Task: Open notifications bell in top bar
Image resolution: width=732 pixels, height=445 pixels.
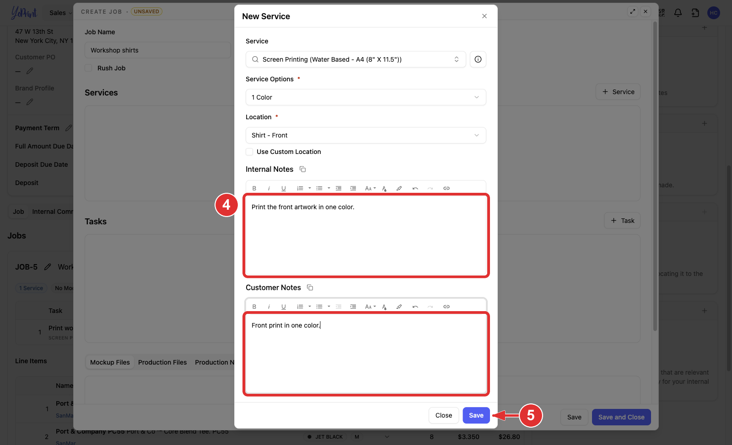Action: point(678,13)
